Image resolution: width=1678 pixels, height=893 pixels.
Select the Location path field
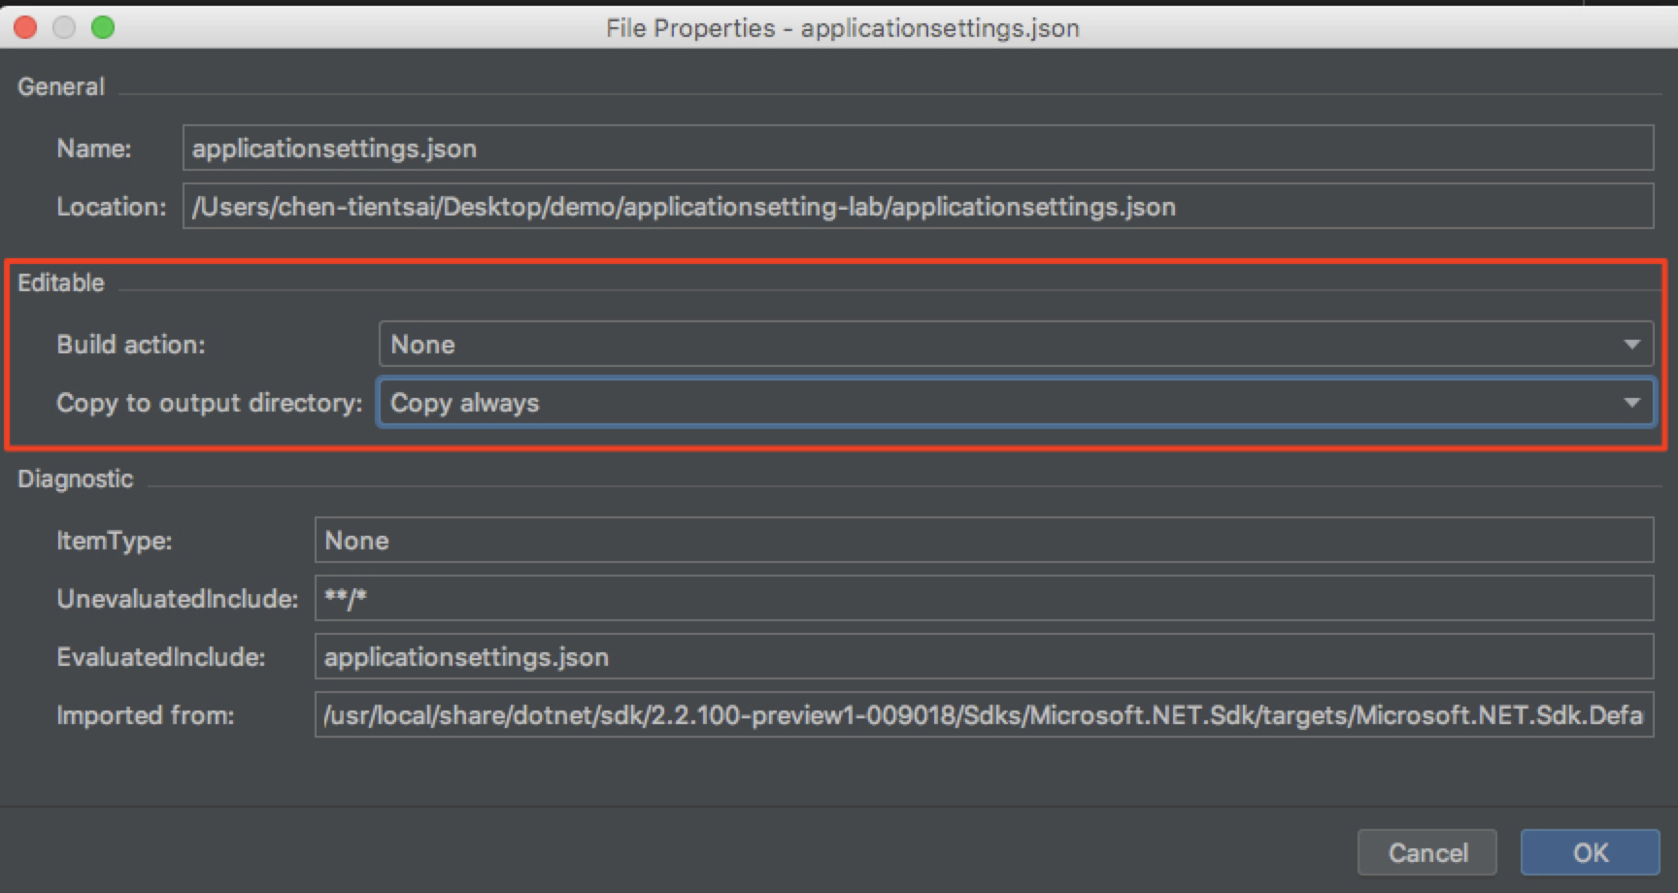tap(917, 207)
